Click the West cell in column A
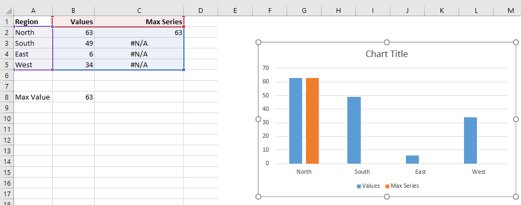 pos(33,65)
